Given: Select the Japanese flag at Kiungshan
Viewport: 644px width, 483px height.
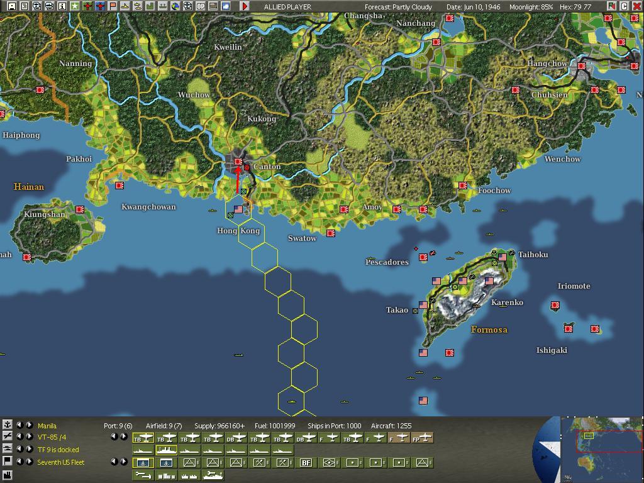Looking at the screenshot, I should point(80,209).
